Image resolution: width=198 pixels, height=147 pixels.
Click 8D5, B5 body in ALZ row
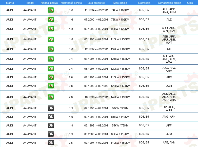point(144,19)
